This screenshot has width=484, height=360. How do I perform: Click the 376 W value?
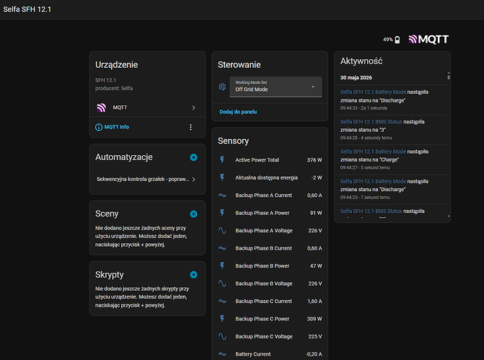tap(314, 160)
